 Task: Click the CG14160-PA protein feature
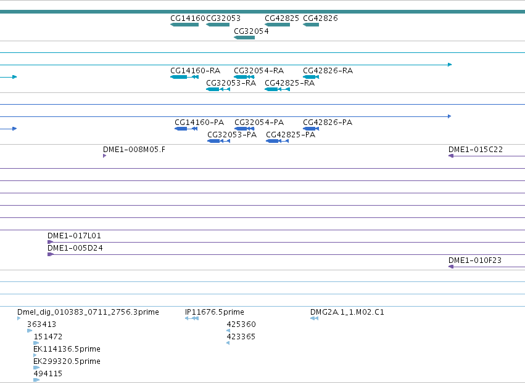(186, 129)
